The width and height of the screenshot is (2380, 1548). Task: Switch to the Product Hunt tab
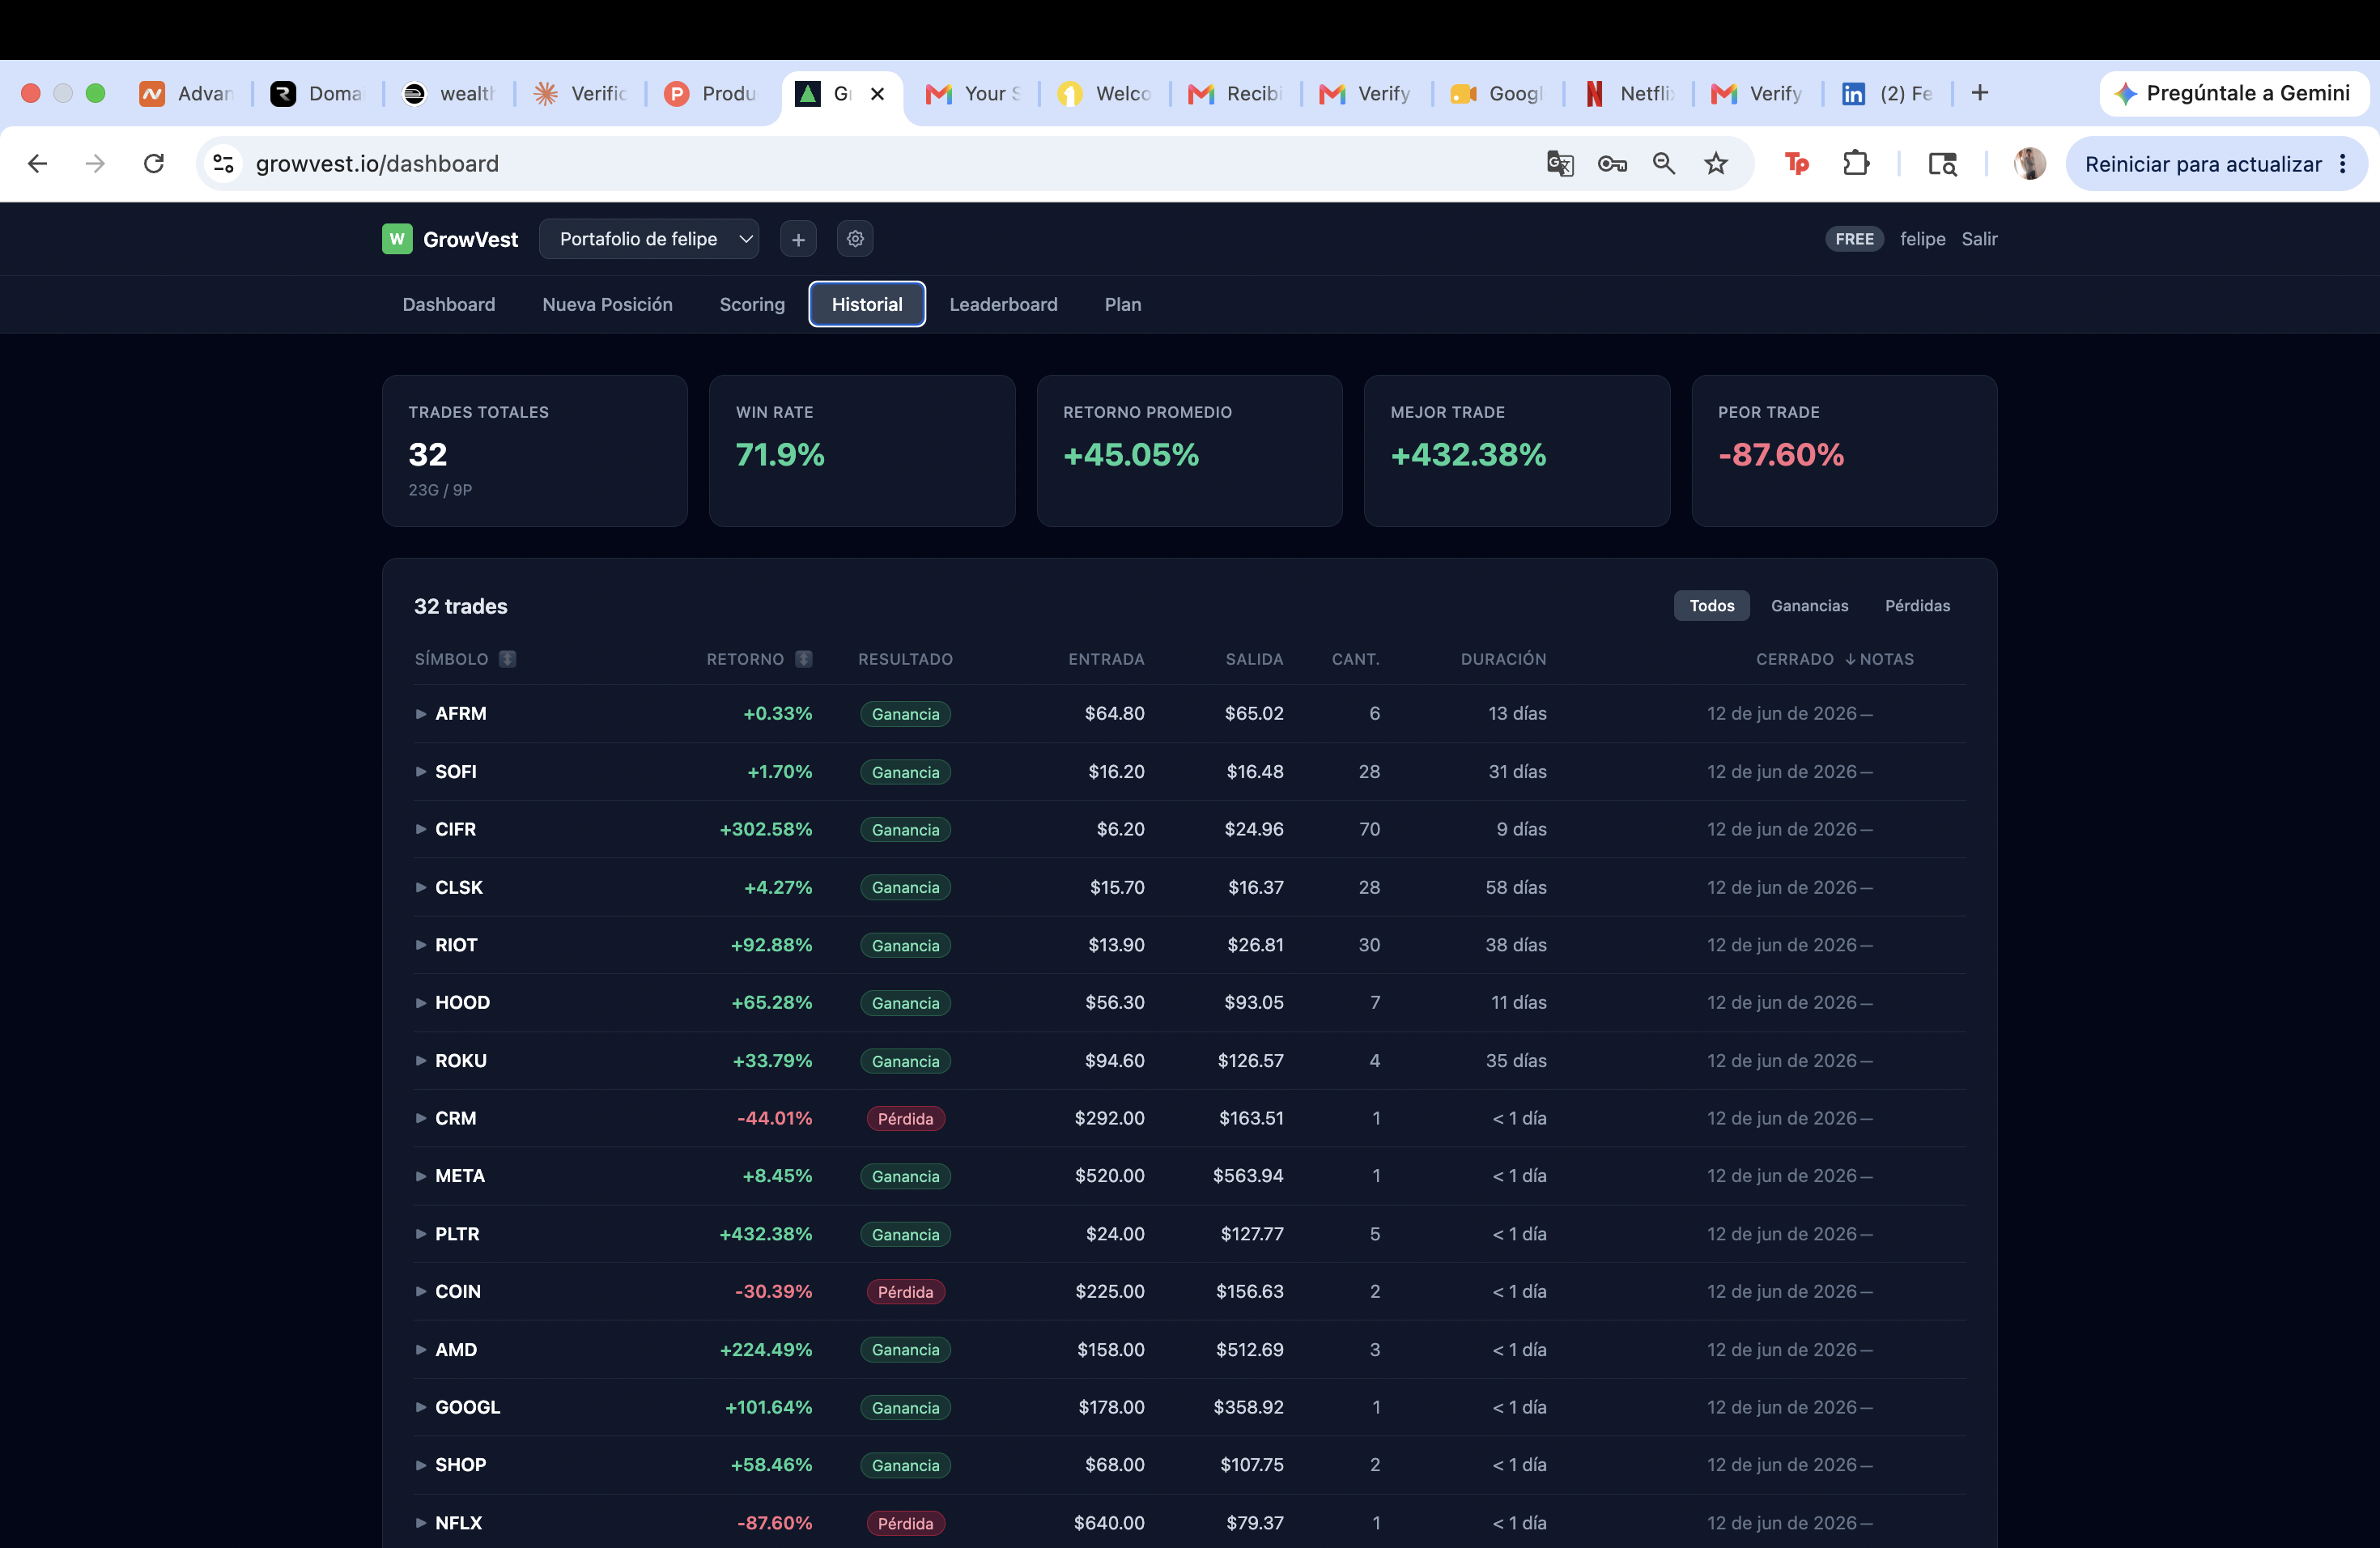(x=711, y=94)
